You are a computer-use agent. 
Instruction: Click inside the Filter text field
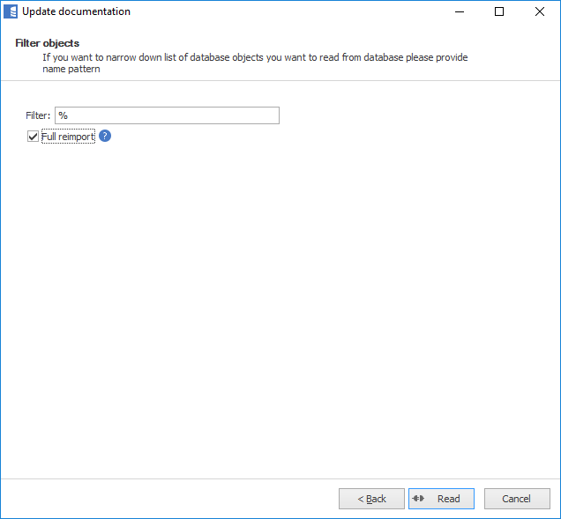168,115
